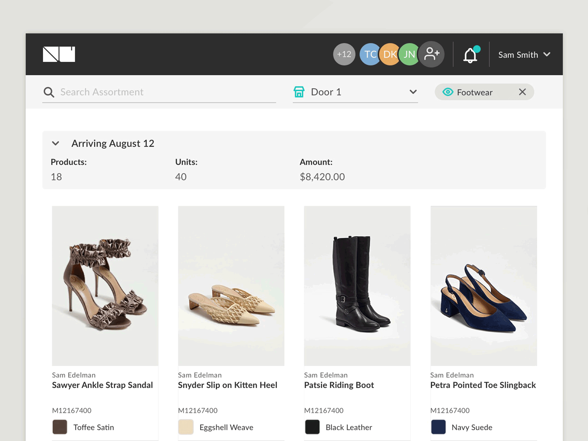Open the Petra Pointed Toe Slingback image
This screenshot has width=588, height=441.
coord(484,286)
